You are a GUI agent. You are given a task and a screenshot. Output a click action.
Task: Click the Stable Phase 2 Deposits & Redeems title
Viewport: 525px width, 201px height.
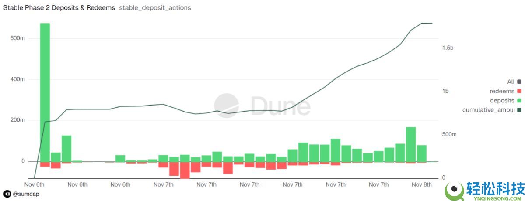coord(59,8)
